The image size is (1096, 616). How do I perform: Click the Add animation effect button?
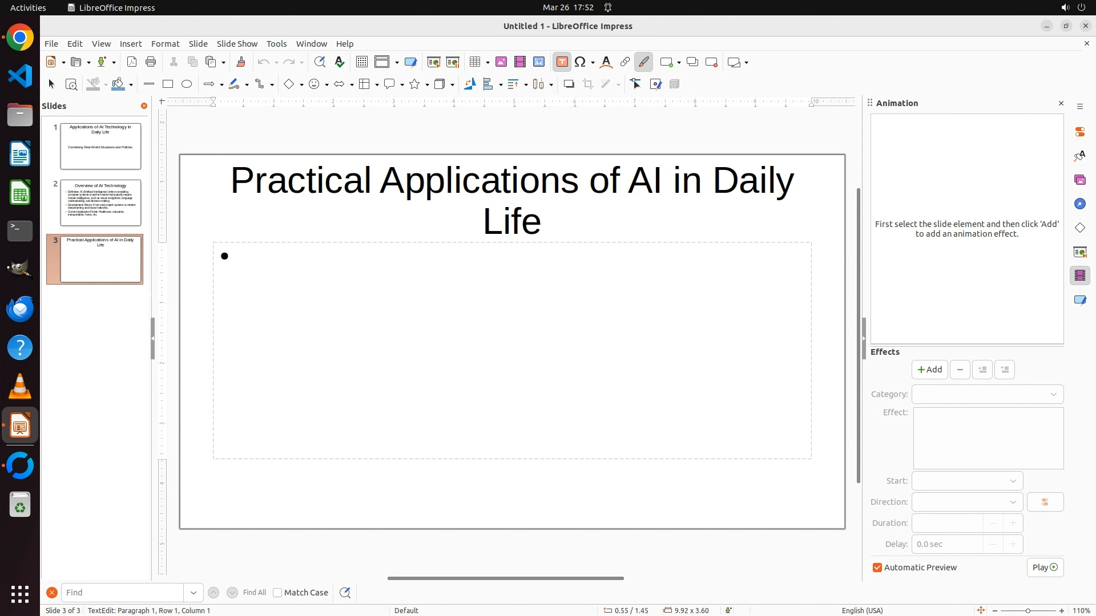[929, 370]
